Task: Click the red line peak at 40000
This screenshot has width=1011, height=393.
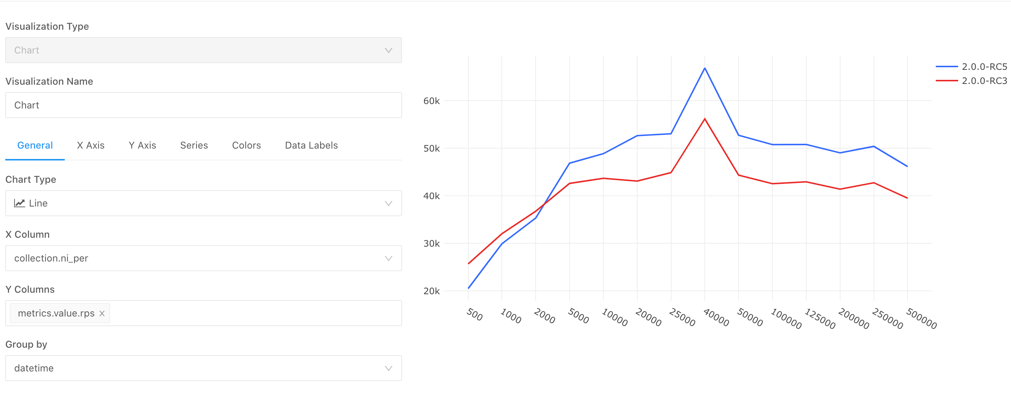Action: (705, 119)
